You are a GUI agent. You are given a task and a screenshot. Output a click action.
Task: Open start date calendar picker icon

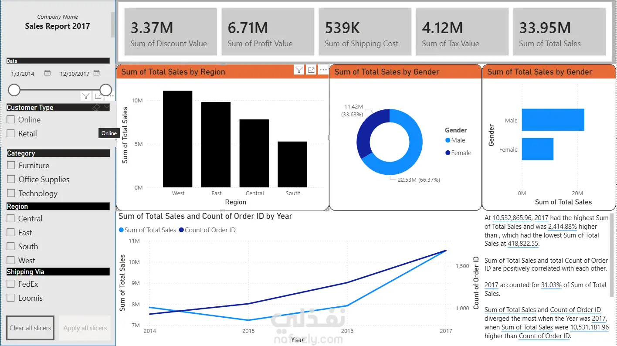(x=47, y=73)
